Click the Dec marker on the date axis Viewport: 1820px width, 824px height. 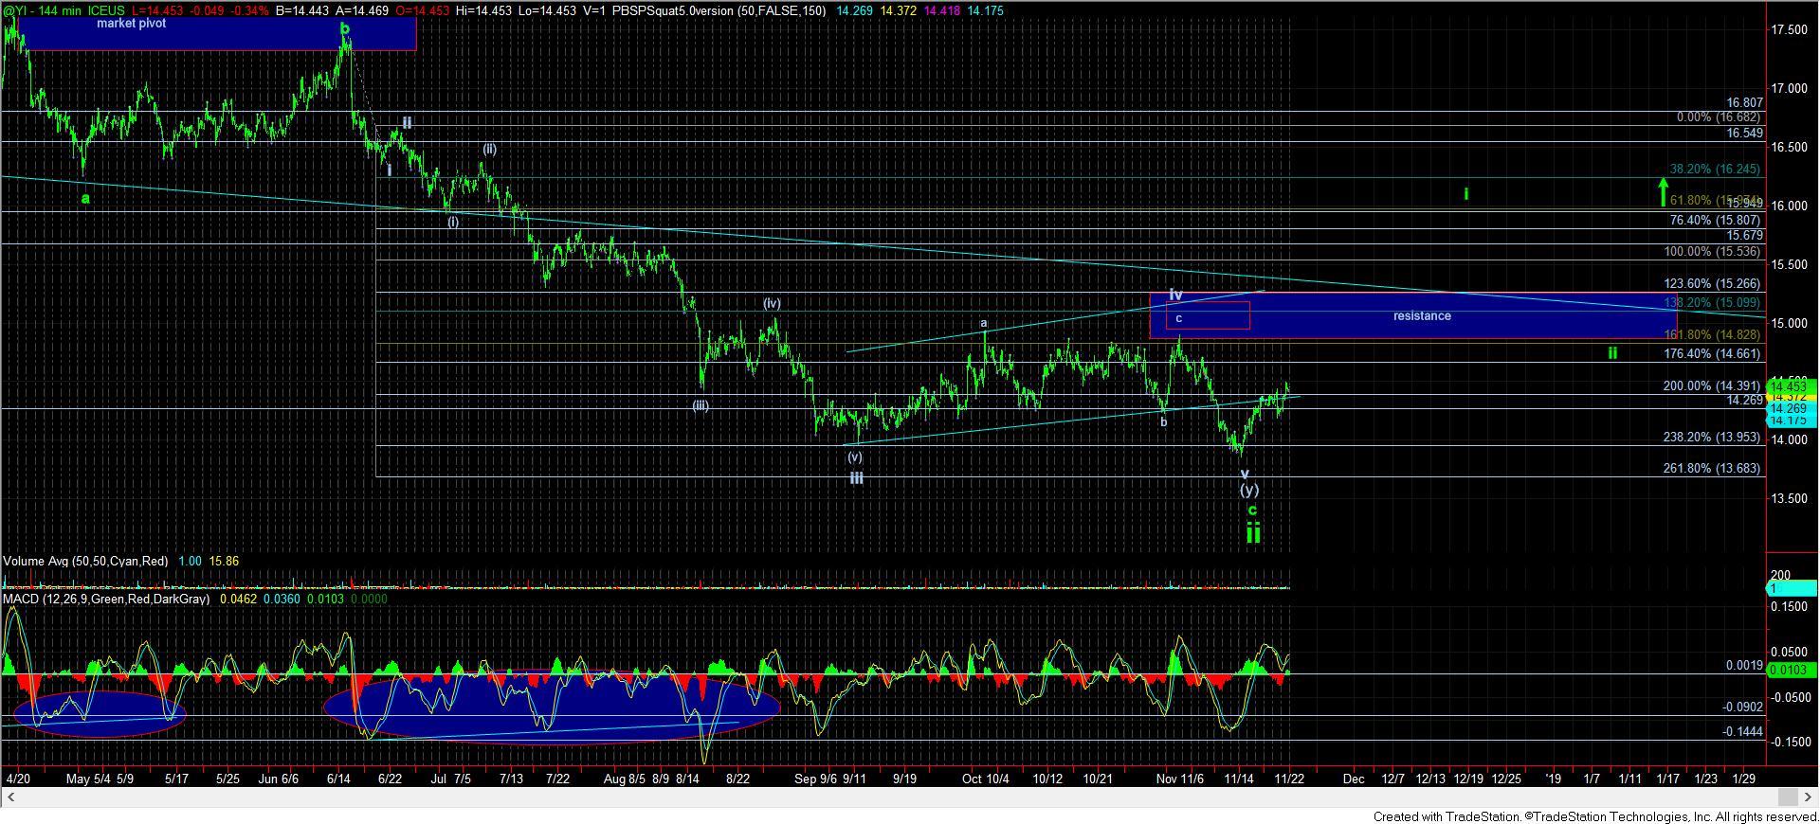pos(1354,779)
